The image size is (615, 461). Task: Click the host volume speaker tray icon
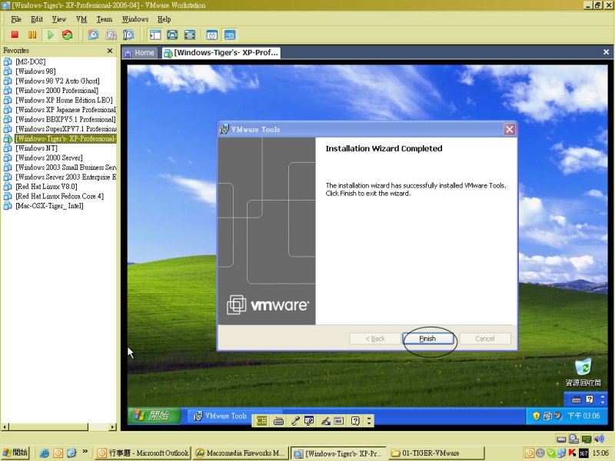coord(599,439)
